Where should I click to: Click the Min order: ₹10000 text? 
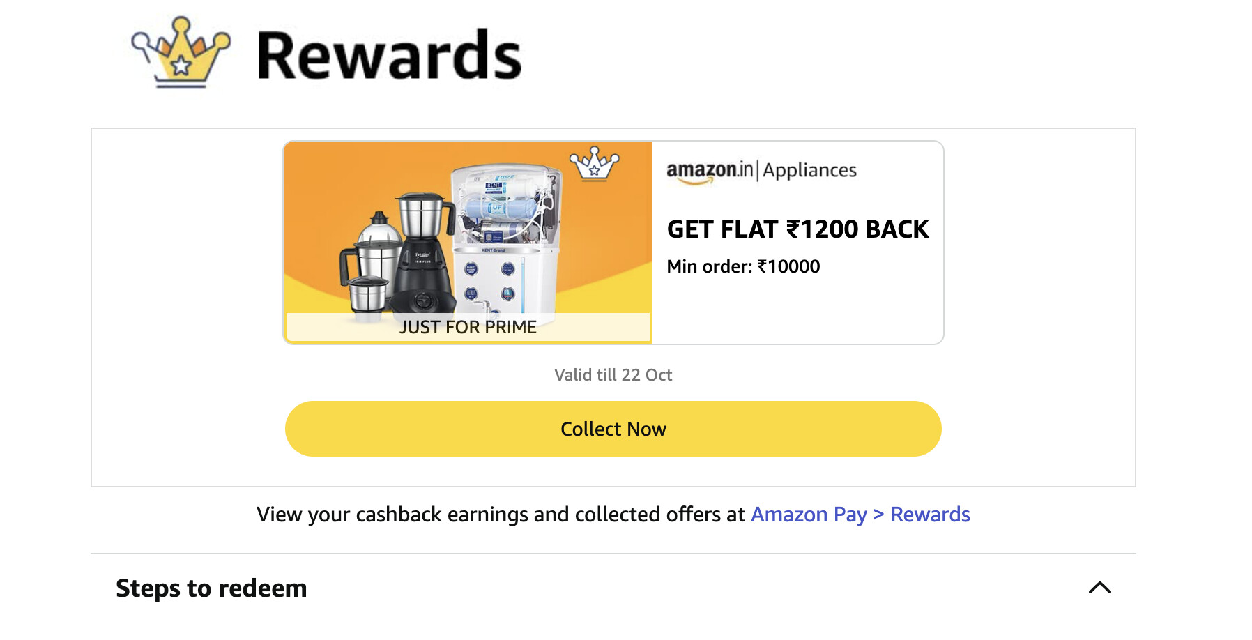click(x=743, y=266)
